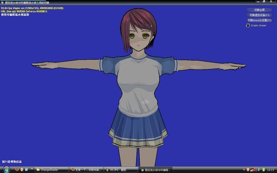The image size is (277, 173).
Task: Select the 固定流水线 app taskbar button
Action: [x=155, y=170]
